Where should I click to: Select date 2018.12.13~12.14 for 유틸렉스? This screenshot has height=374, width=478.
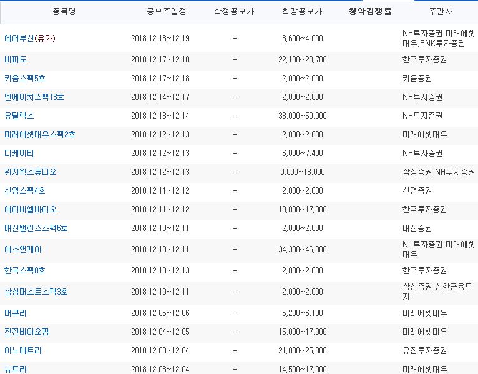tap(160, 116)
